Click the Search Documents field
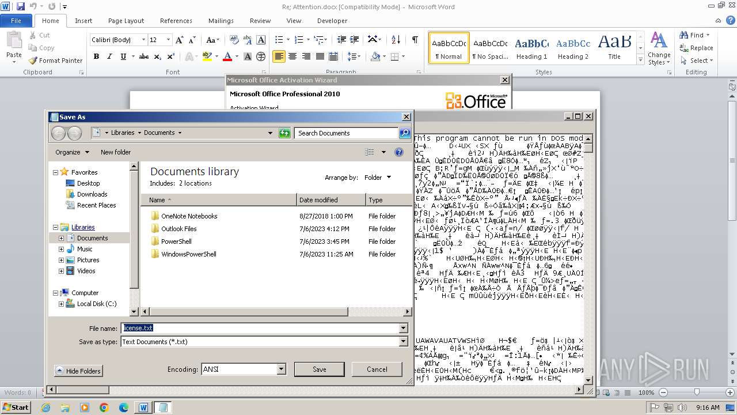Screen dimensions: 737x415 click(347, 133)
